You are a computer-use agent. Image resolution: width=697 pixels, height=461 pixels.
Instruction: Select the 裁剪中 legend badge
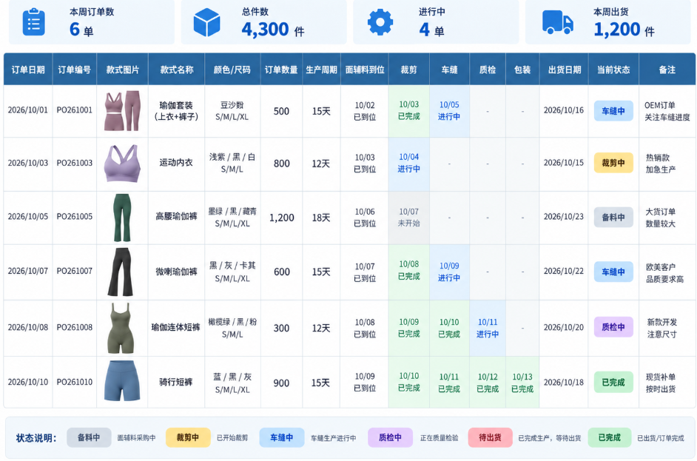[188, 437]
